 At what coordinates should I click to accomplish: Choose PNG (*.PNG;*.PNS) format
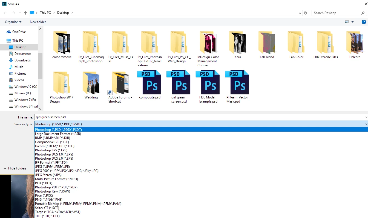click(x=49, y=200)
